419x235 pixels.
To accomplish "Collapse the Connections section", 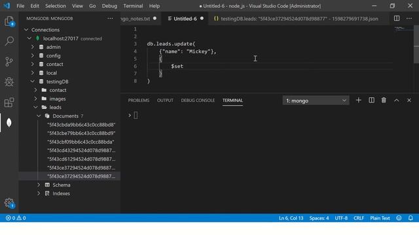I will point(26,29).
